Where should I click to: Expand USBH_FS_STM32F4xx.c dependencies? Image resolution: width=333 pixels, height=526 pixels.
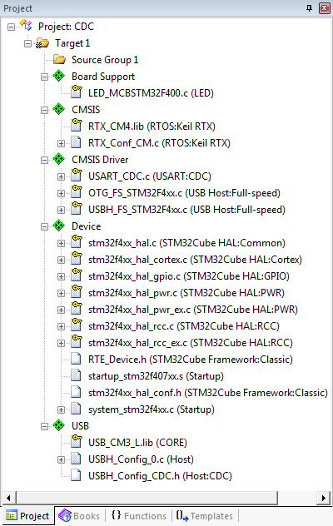tap(61, 210)
